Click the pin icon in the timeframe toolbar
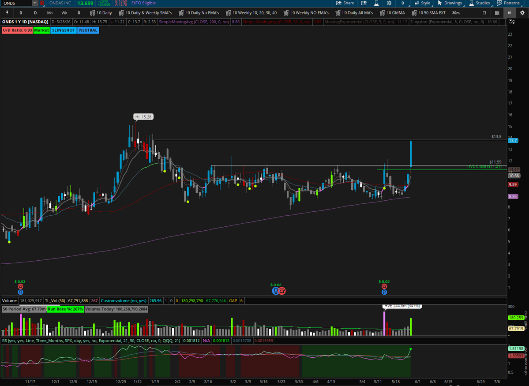The image size is (529, 386). point(7,13)
